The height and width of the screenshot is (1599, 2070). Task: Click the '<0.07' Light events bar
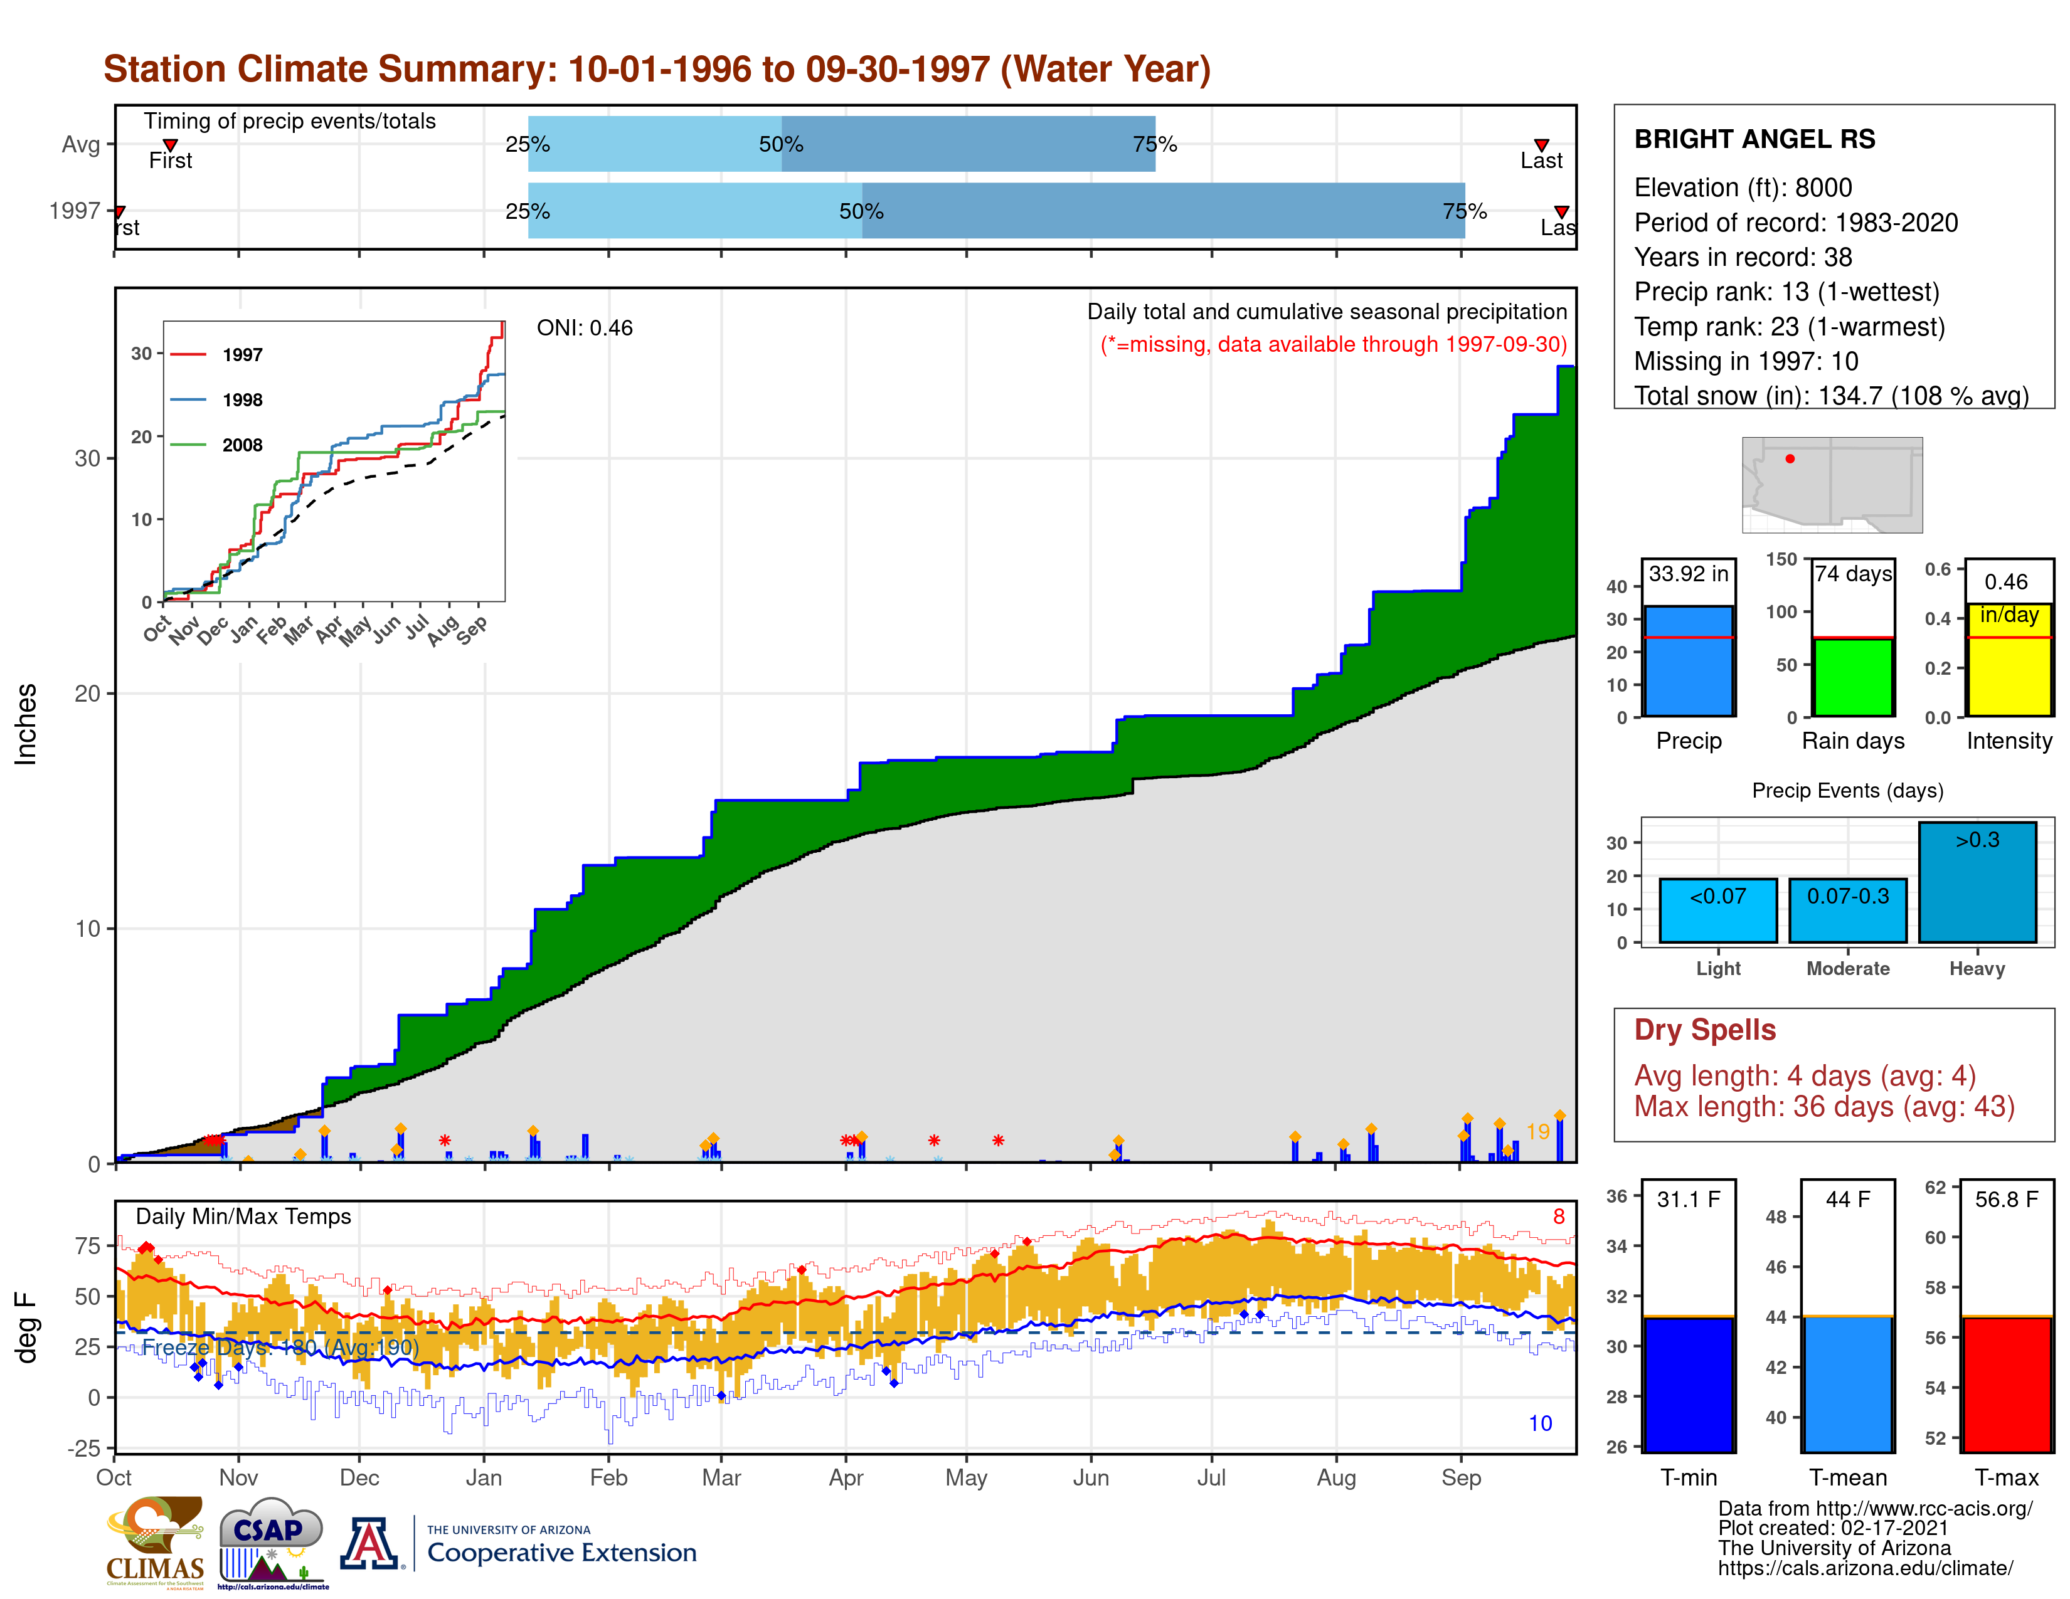pos(1717,910)
